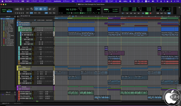The height and width of the screenshot is (106, 181).
Task: Click the blue Online sync button
Action: (x=123, y=13)
